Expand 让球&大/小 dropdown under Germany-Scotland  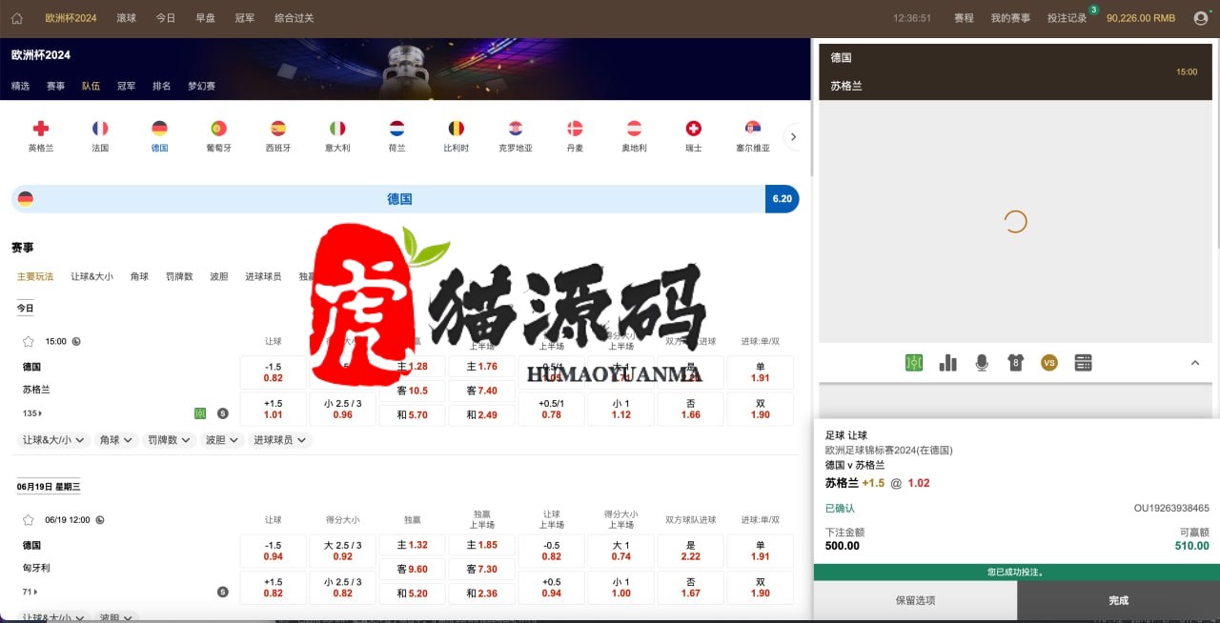coord(53,440)
